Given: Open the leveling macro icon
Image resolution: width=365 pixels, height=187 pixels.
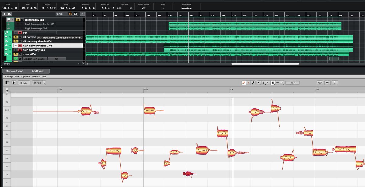Looking at the screenshot, I should pos(335,83).
